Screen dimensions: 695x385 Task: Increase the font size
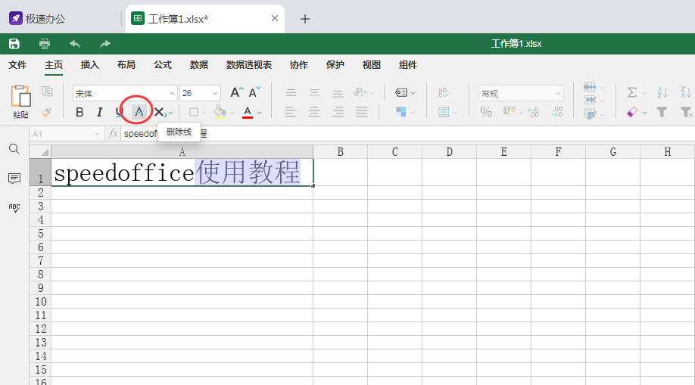pyautogui.click(x=237, y=92)
